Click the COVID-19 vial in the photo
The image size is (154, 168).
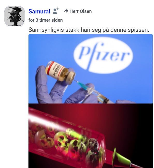point(60,73)
